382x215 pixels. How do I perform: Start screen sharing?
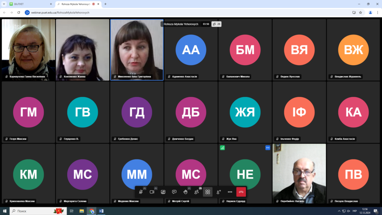163,192
